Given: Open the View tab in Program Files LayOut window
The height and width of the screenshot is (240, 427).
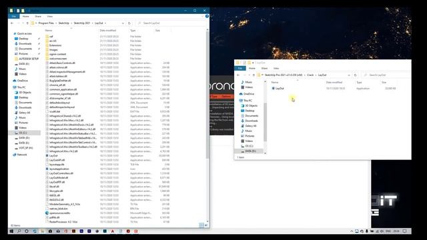Looking at the screenshot, I should point(50,16).
